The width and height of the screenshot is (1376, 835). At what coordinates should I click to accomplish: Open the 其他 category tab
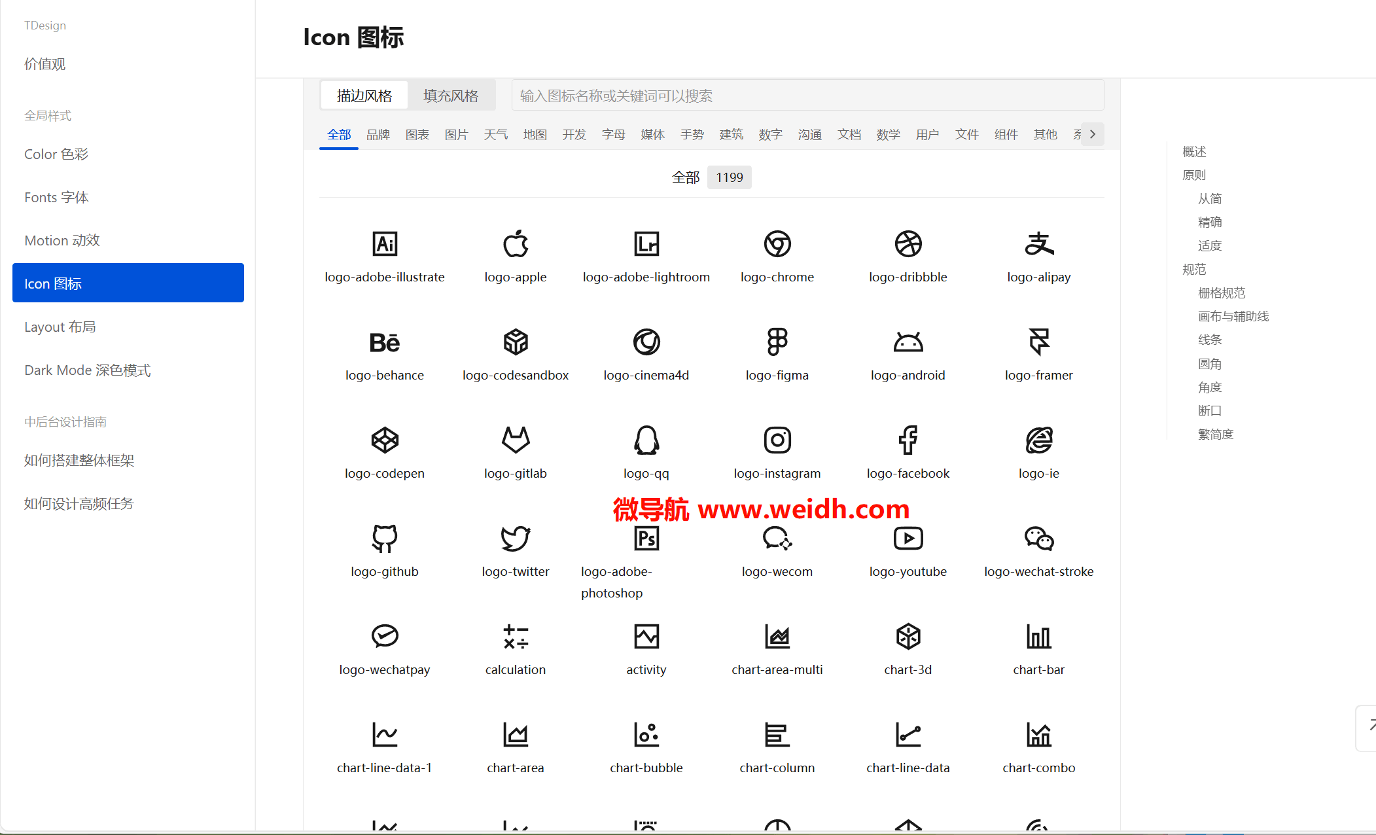click(x=1046, y=134)
